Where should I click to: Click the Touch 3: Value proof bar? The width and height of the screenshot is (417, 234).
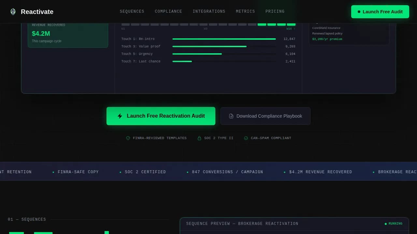[224, 46]
